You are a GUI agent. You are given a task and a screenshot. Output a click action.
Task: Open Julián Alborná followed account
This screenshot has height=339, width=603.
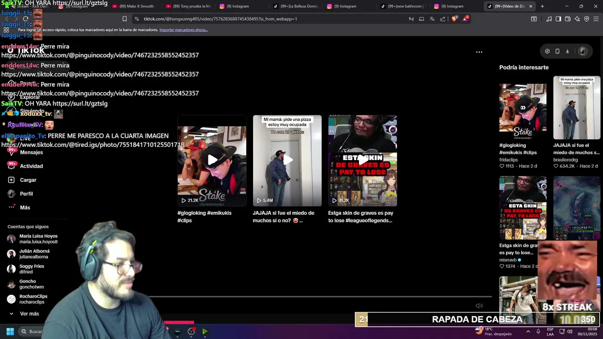coord(29,254)
